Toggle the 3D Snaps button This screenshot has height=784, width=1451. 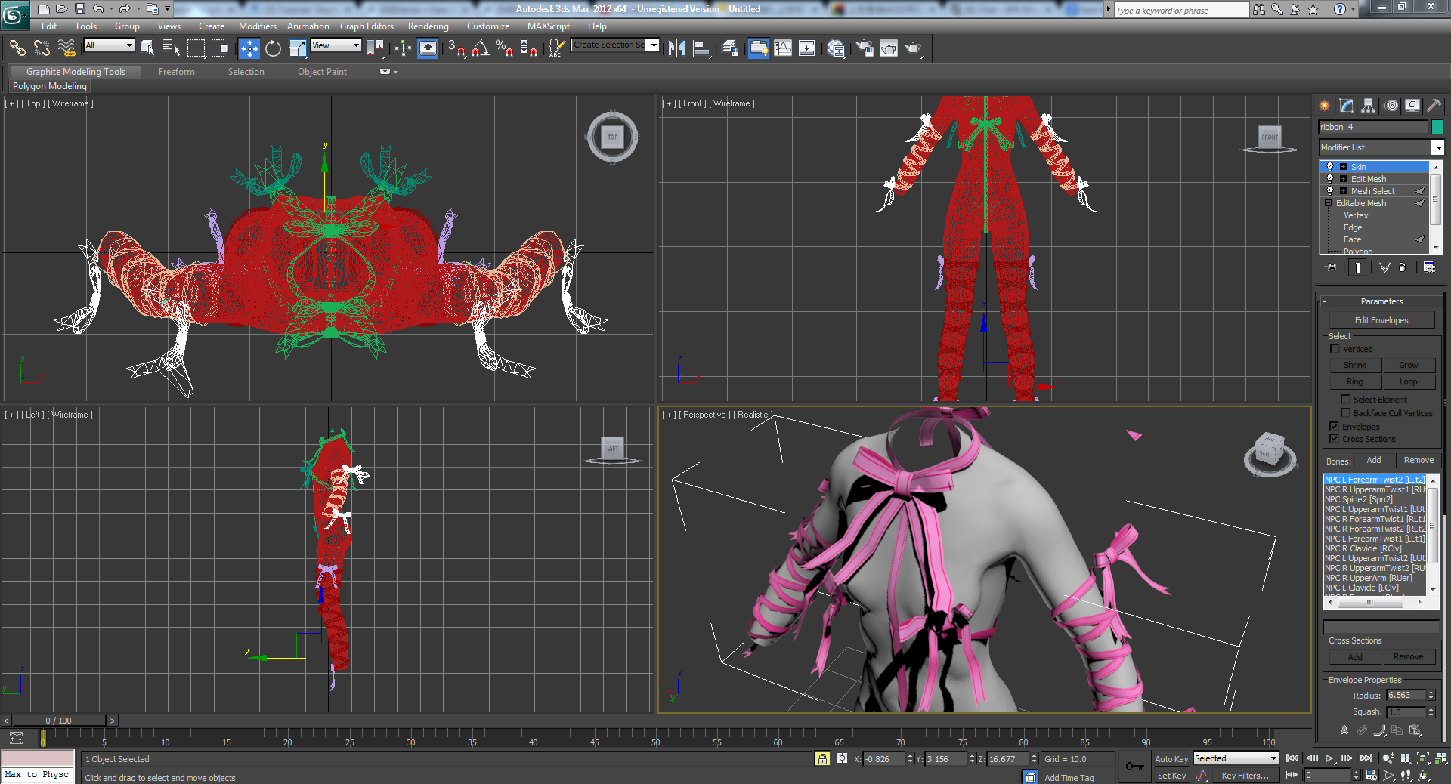[456, 48]
